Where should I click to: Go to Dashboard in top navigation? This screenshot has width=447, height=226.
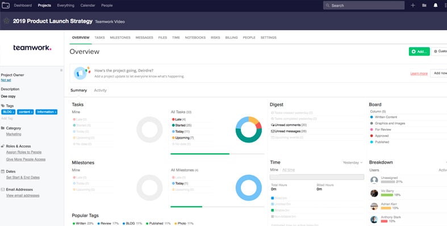click(x=23, y=6)
